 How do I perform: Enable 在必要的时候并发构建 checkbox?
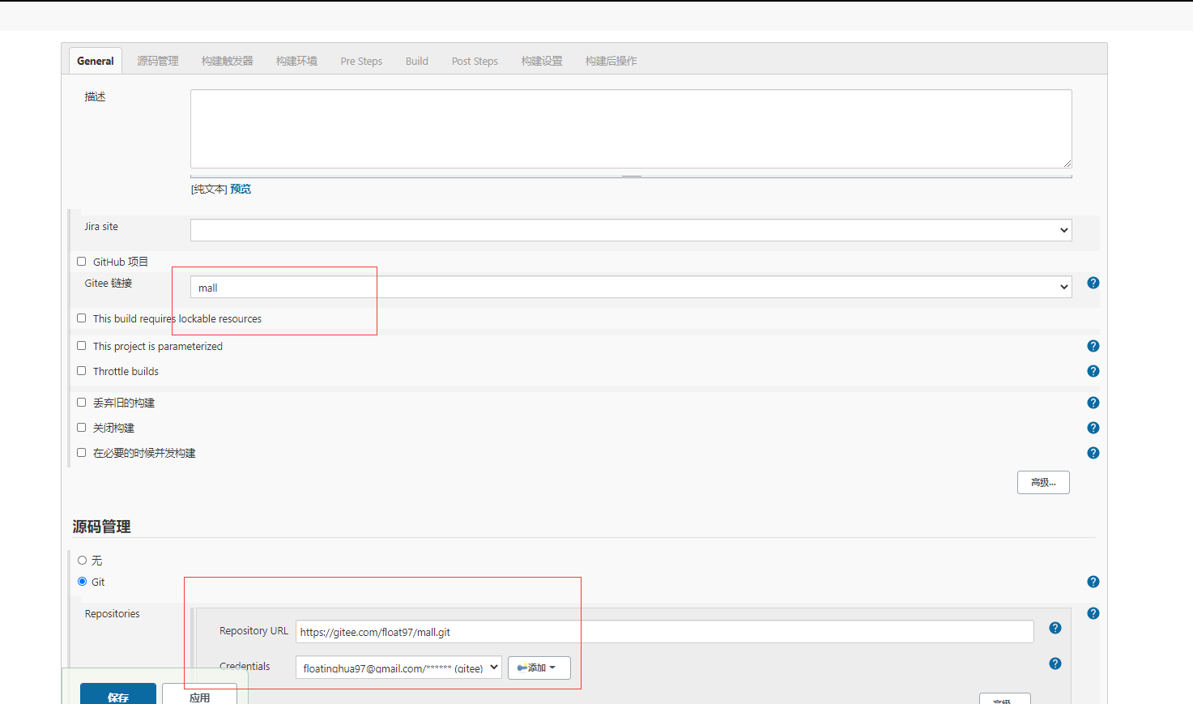click(x=81, y=453)
